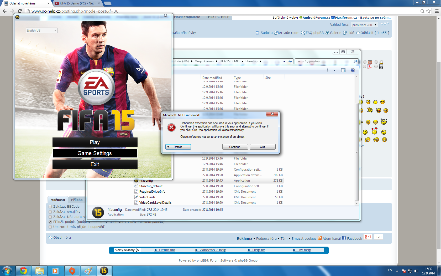Image resolution: width=441 pixels, height=276 pixels.
Task: Insert the angry devil smiley
Action: (379, 110)
